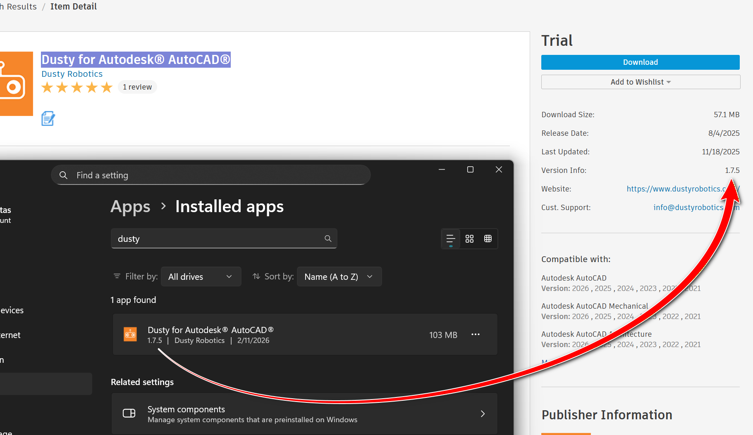Click the orange Dusty app icon in list
The width and height of the screenshot is (753, 435).
(x=130, y=334)
